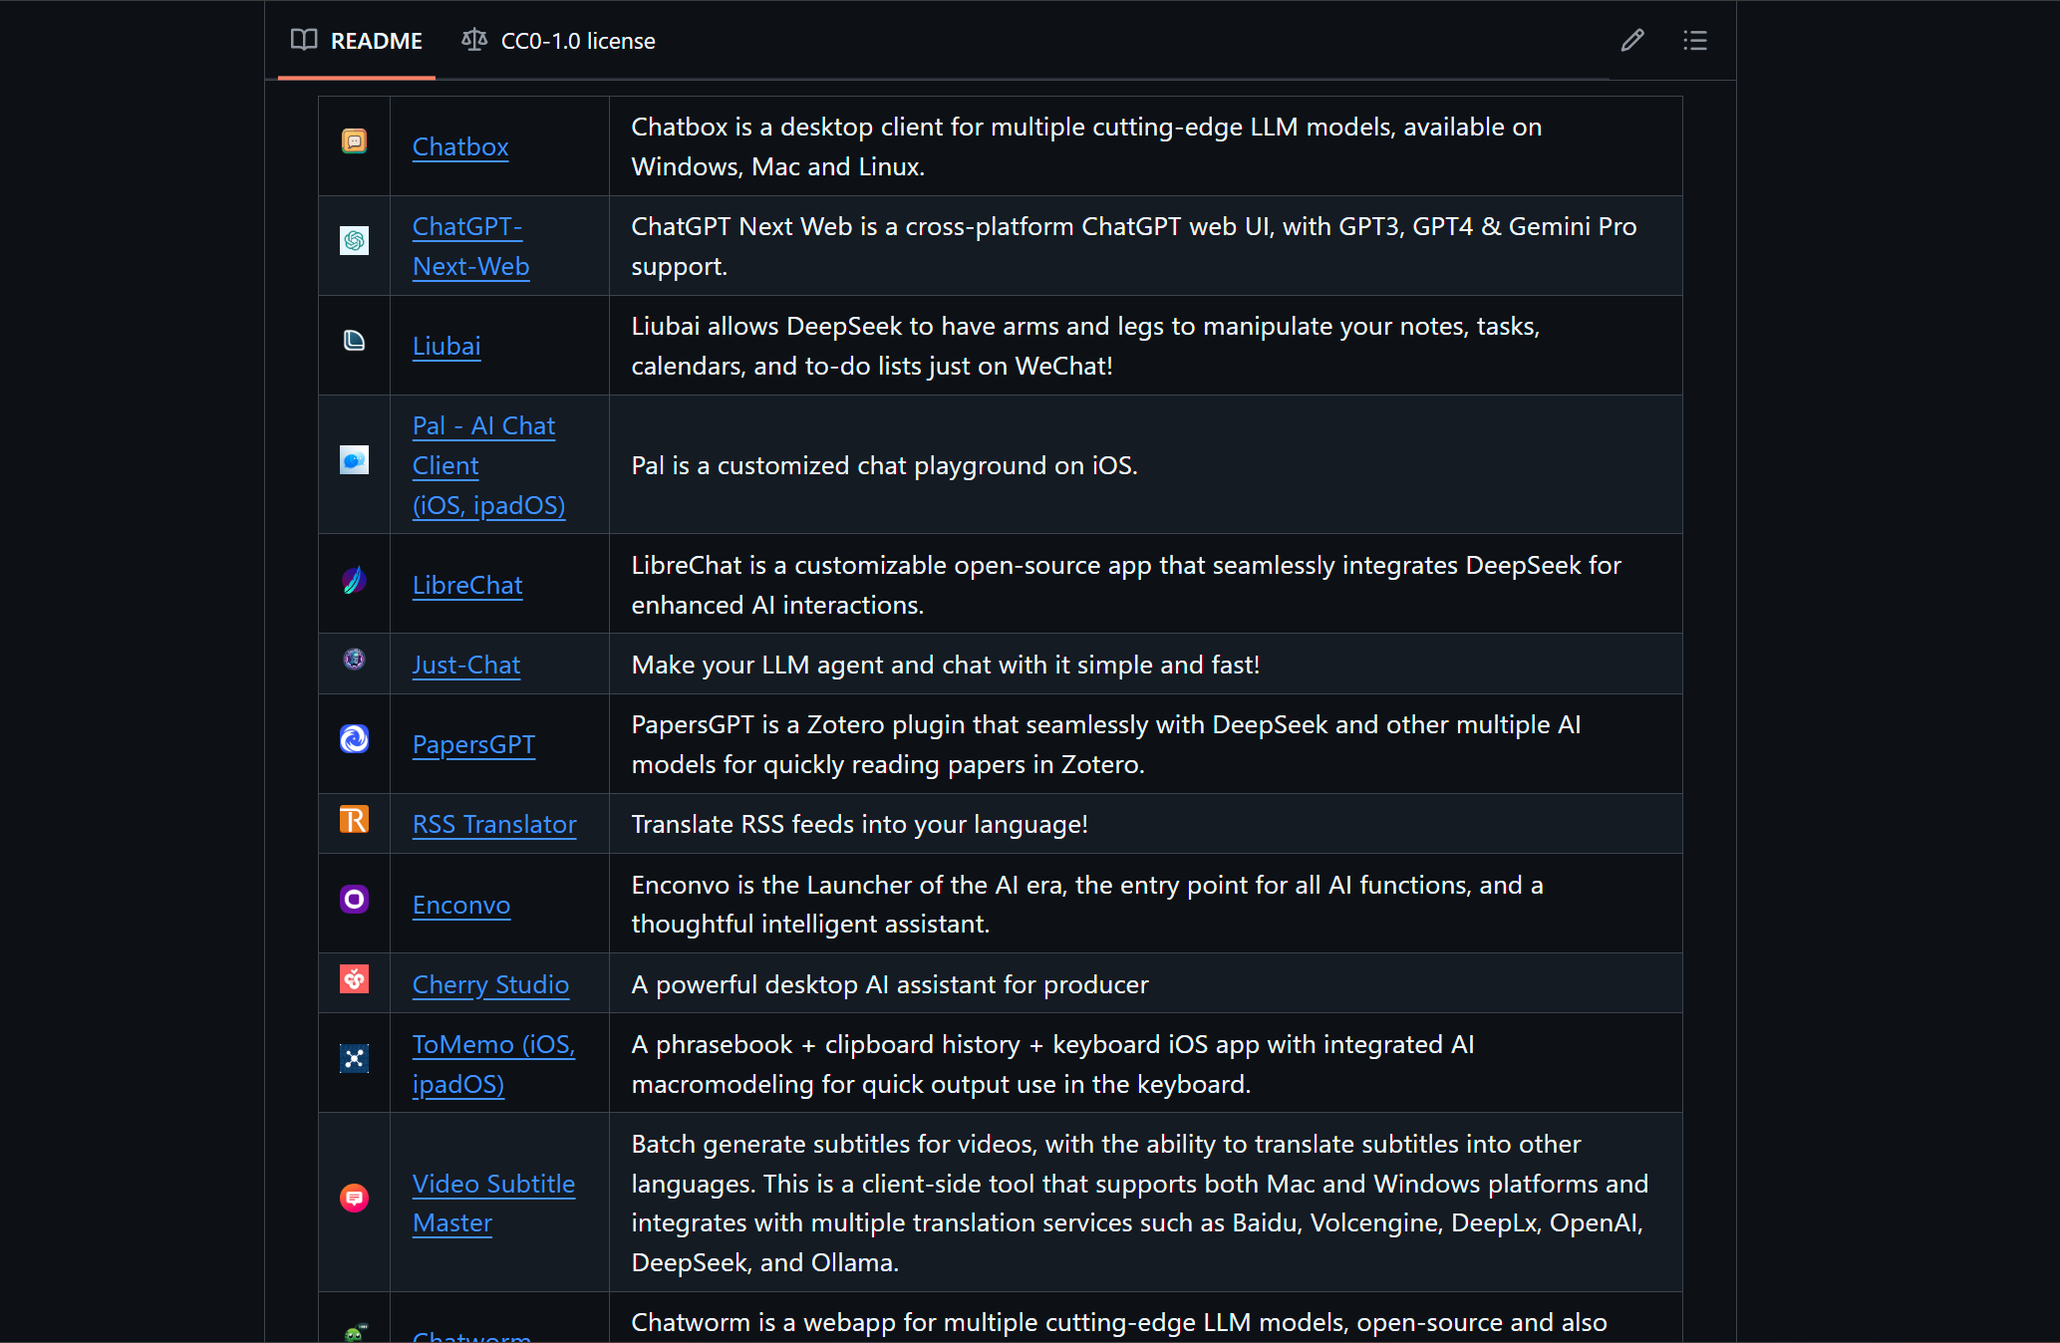Click the ChatGPT-Next-Web logo icon

click(x=354, y=241)
